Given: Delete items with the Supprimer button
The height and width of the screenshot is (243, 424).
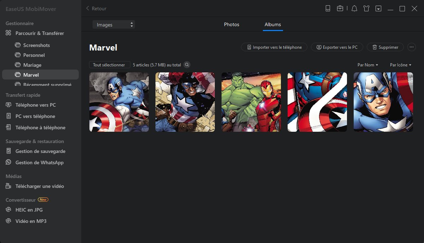Looking at the screenshot, I should [385, 47].
